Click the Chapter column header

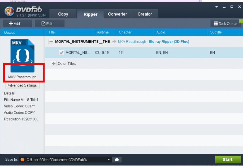[x=125, y=32]
